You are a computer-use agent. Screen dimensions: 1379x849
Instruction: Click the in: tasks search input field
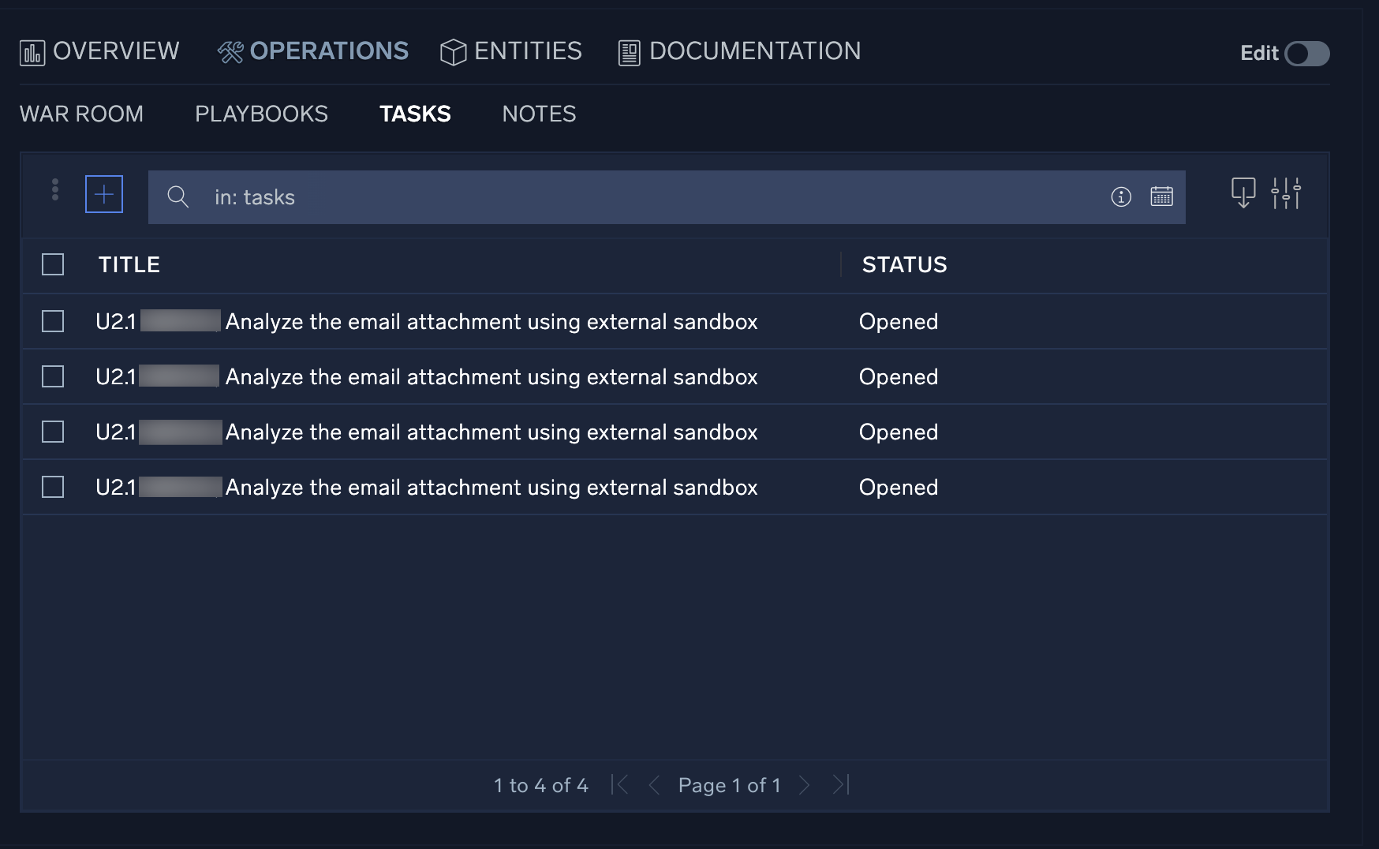pyautogui.click(x=552, y=197)
